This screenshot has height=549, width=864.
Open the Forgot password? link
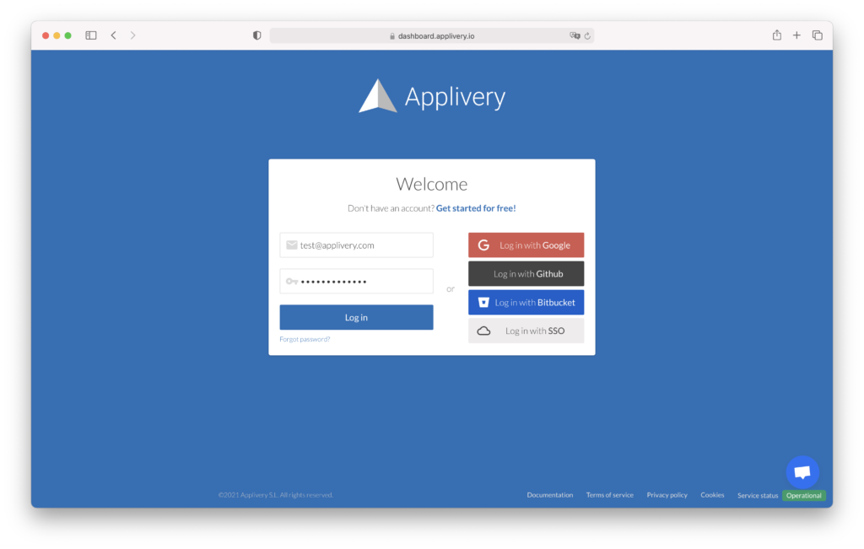(x=305, y=339)
